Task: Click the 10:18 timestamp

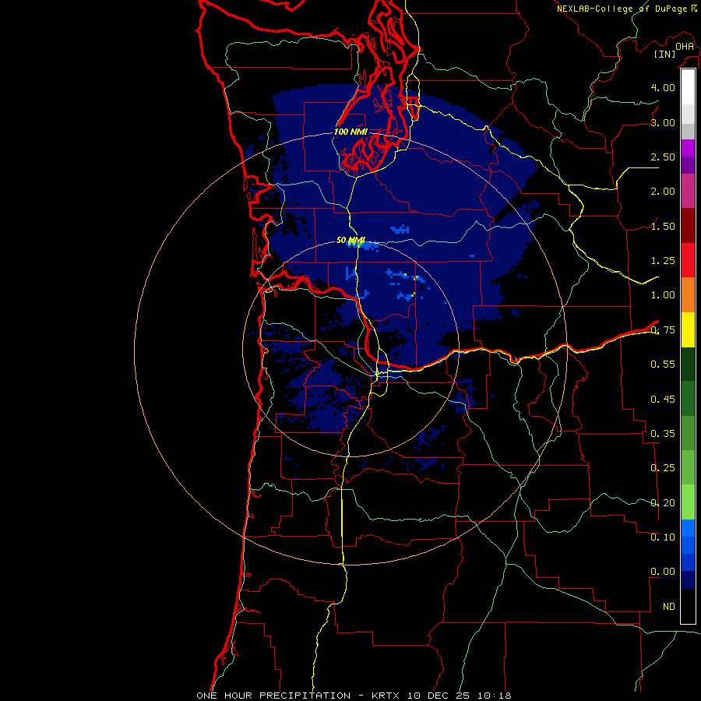Action: click(494, 696)
